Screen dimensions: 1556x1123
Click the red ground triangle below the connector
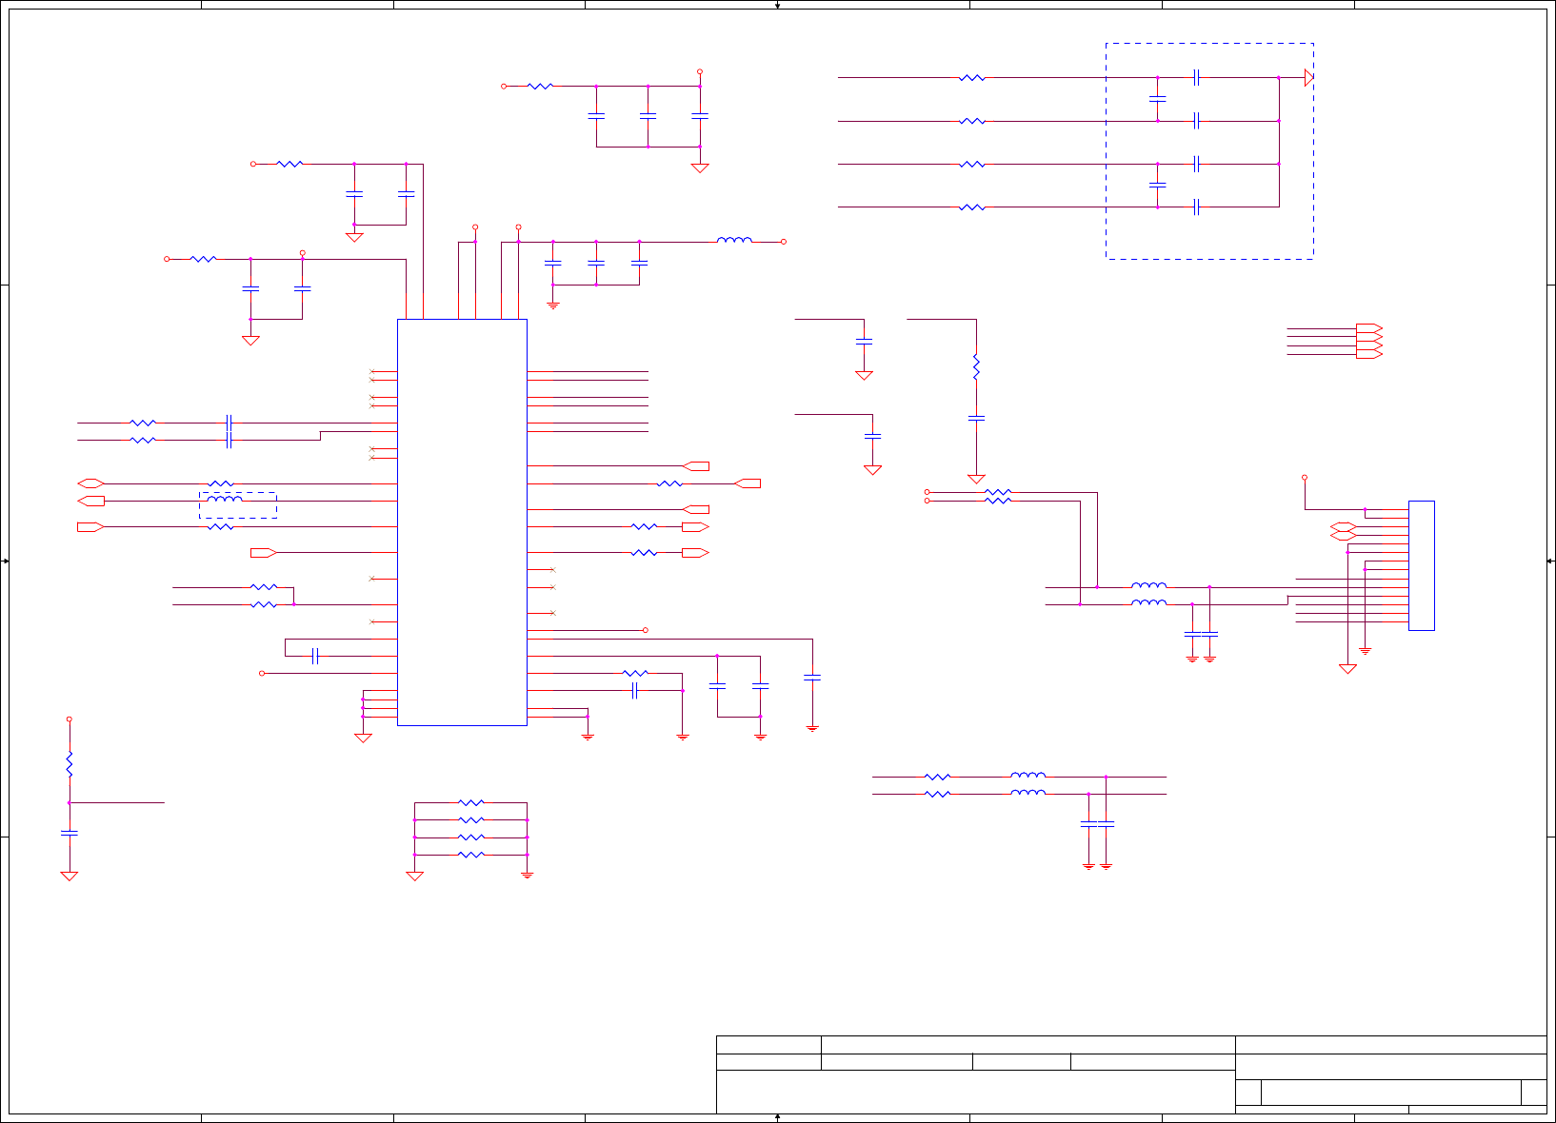click(1347, 669)
